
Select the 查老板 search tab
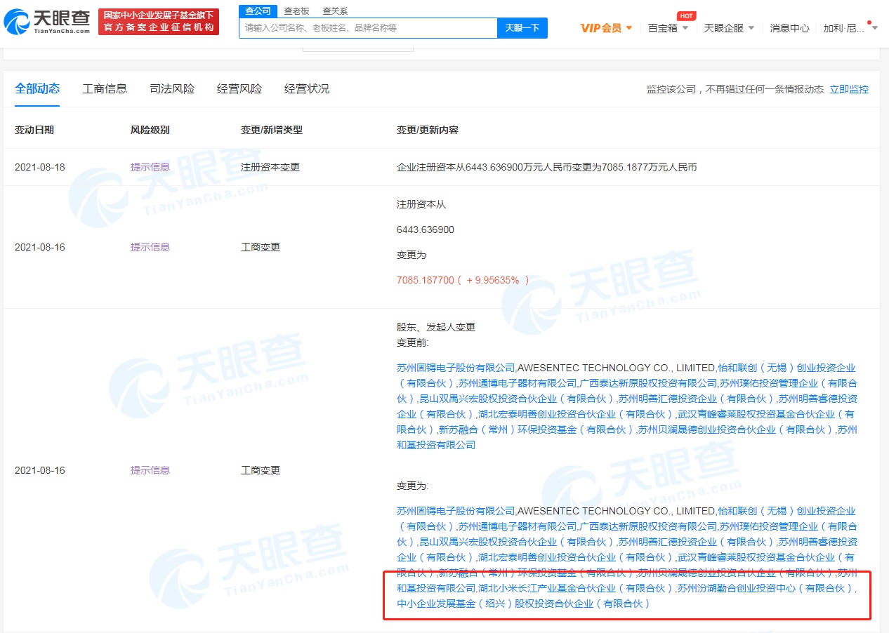point(298,11)
